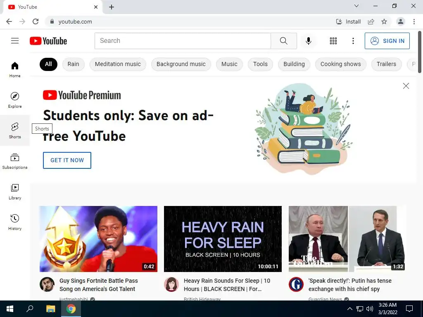Expand the tab search chevron
The height and width of the screenshot is (317, 423).
(x=356, y=6)
